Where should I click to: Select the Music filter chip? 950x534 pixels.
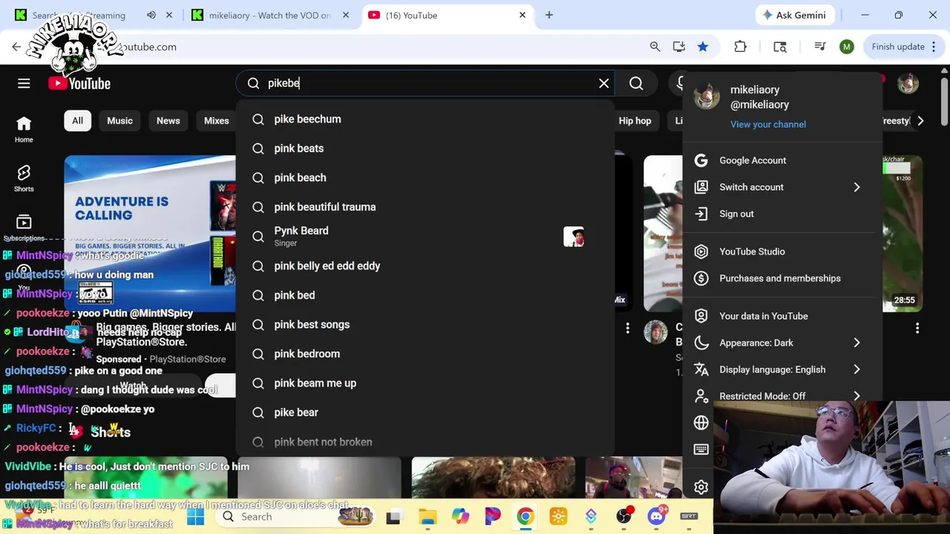[x=119, y=120]
